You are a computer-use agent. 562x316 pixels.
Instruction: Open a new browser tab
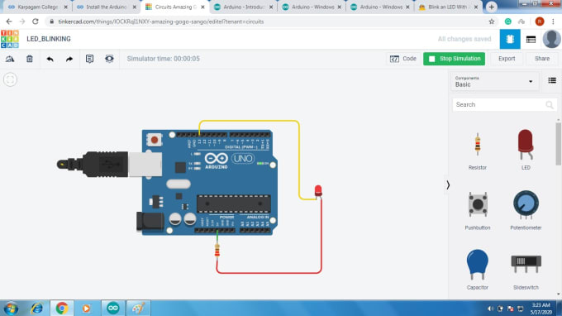[491, 7]
